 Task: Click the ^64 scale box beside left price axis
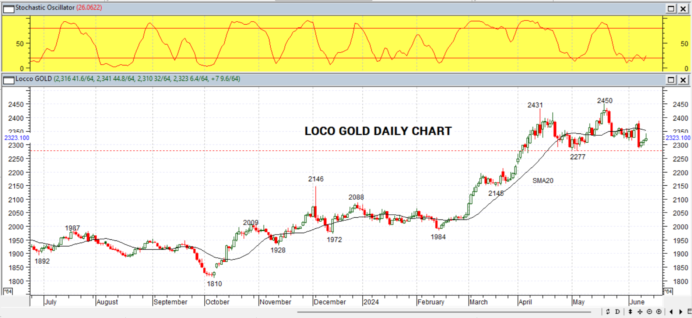click(8, 292)
